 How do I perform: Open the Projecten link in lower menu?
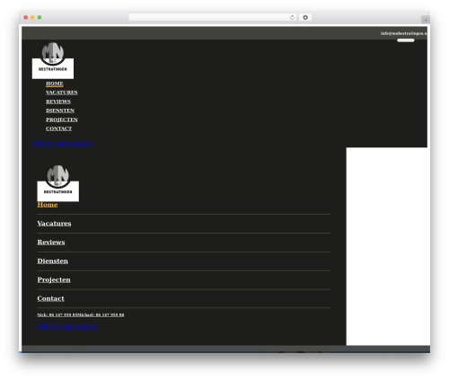point(54,279)
